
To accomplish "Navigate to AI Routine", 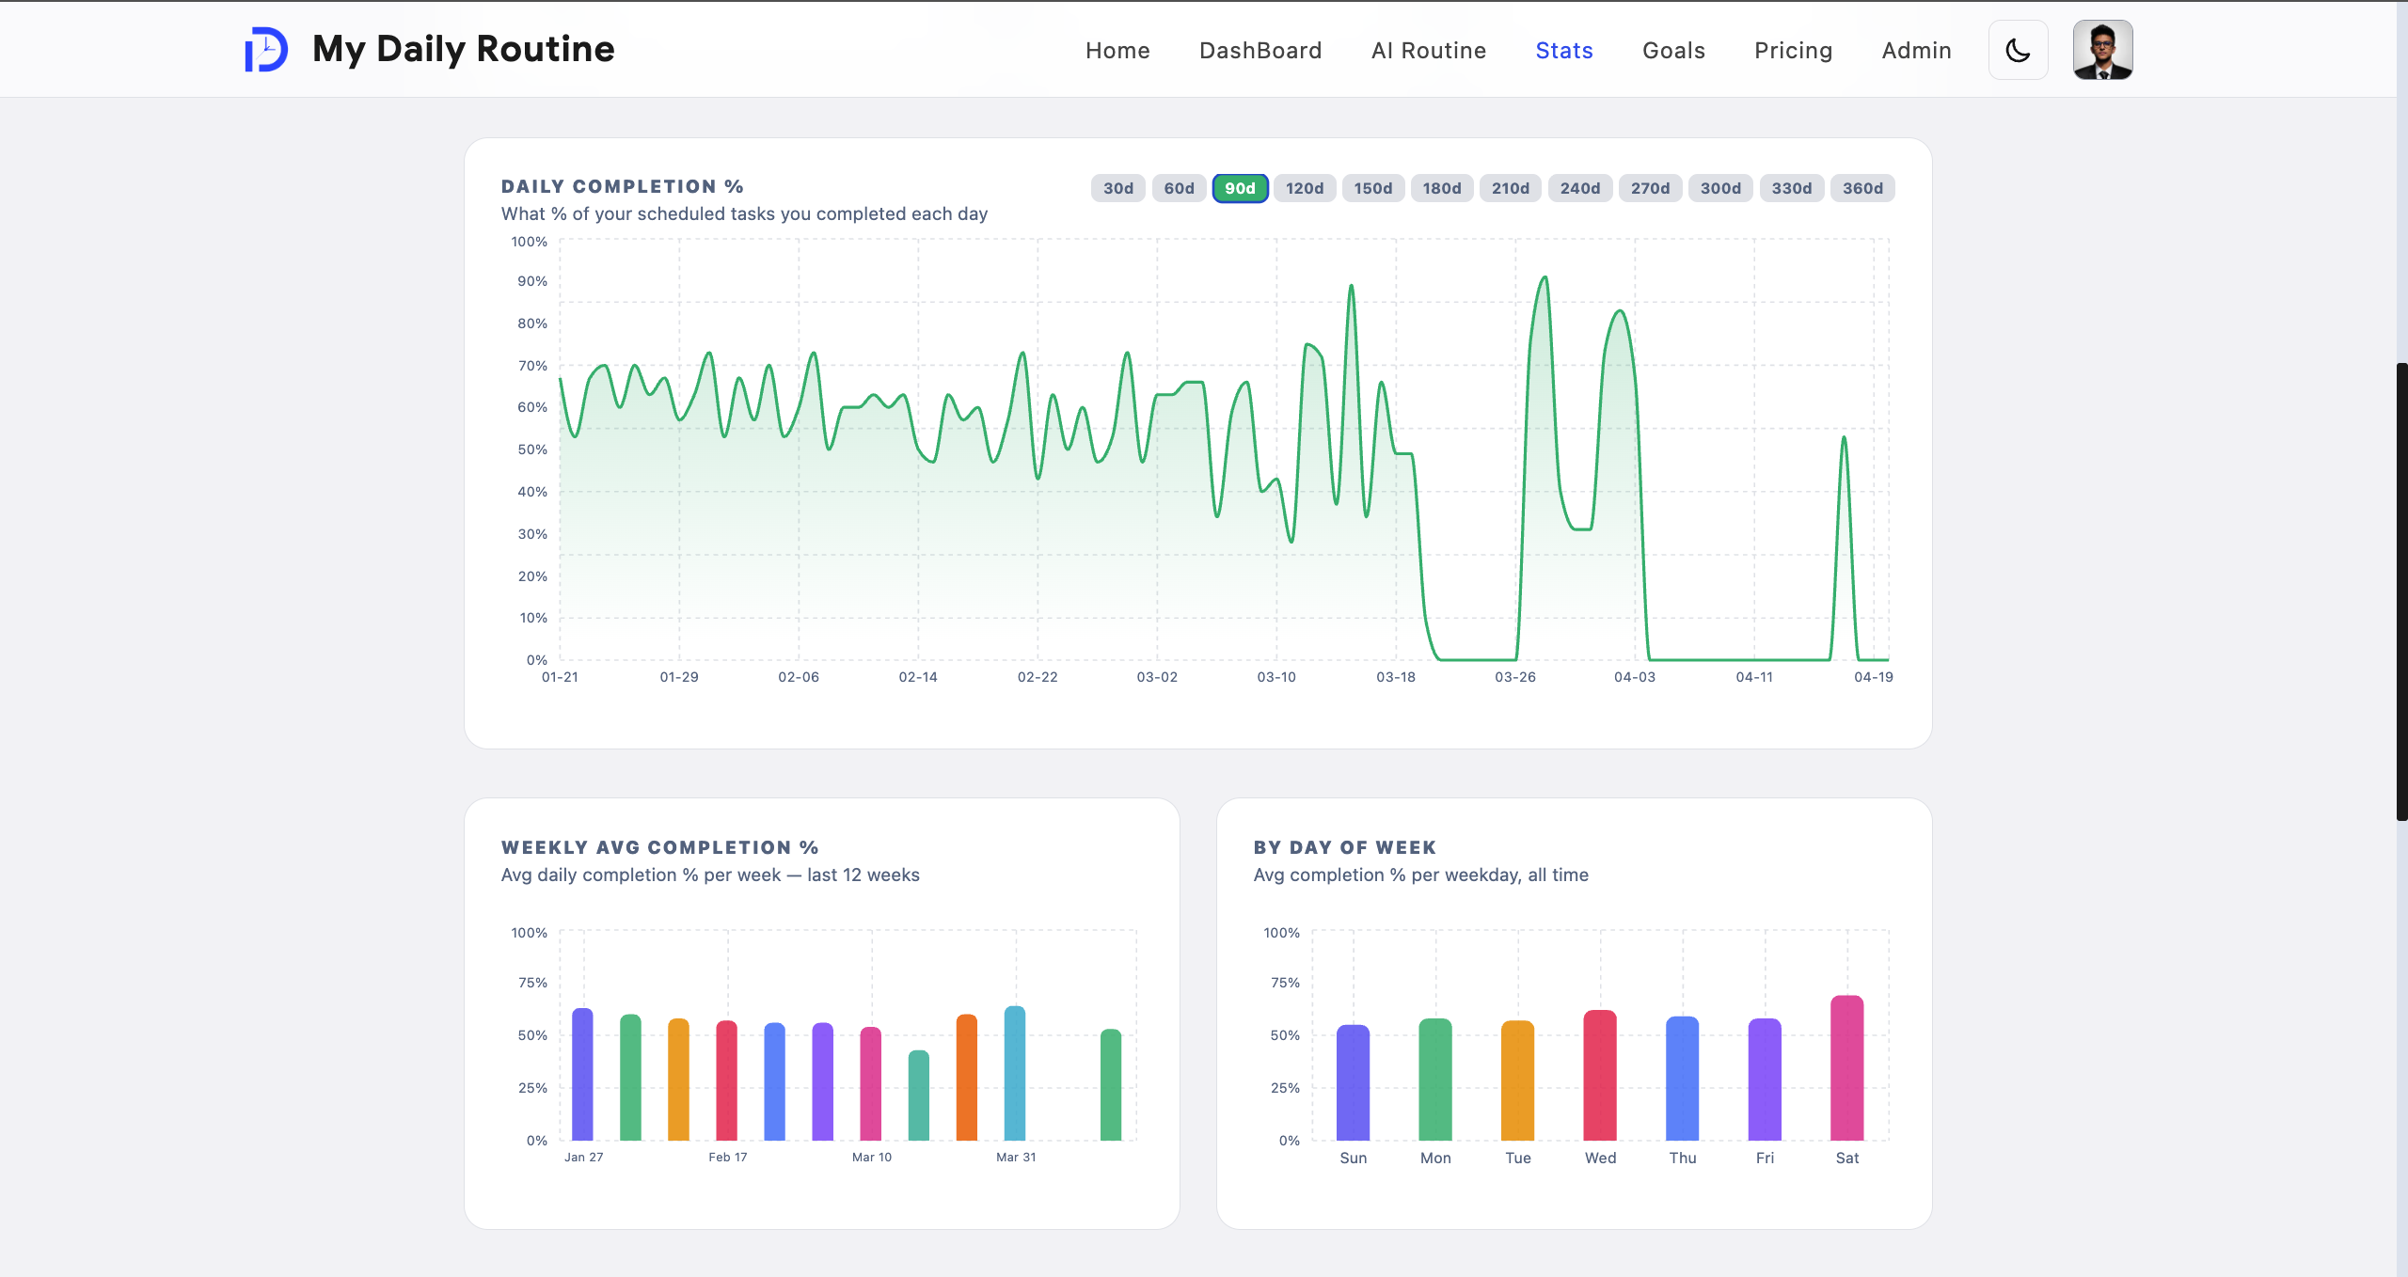I will point(1429,51).
